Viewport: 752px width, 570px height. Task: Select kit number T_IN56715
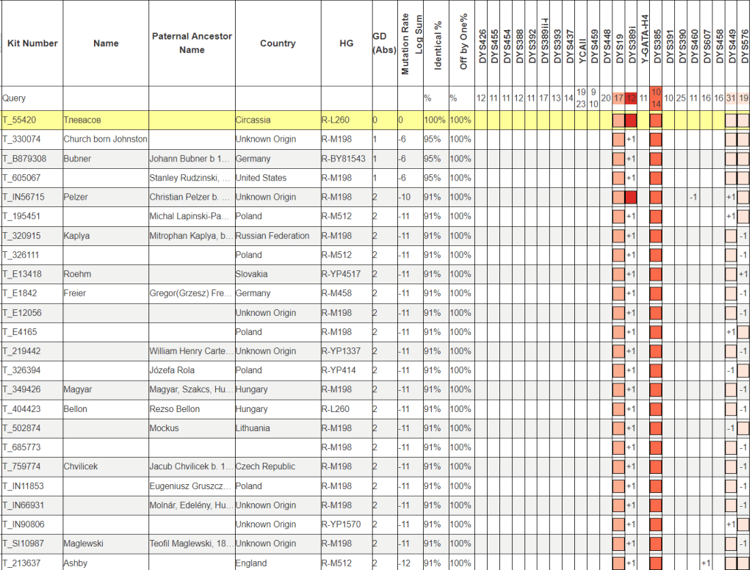(23, 197)
